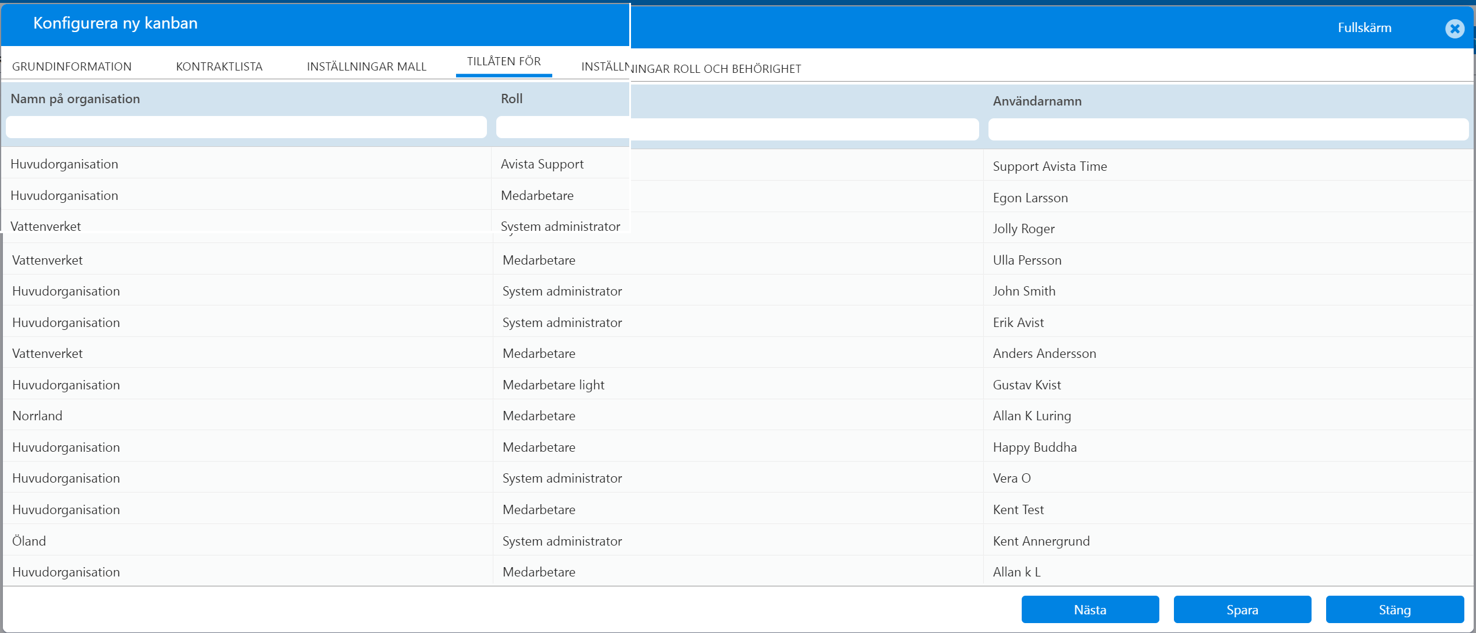Click System administrator in Vera O row
This screenshot has height=633, width=1476.
click(x=562, y=478)
